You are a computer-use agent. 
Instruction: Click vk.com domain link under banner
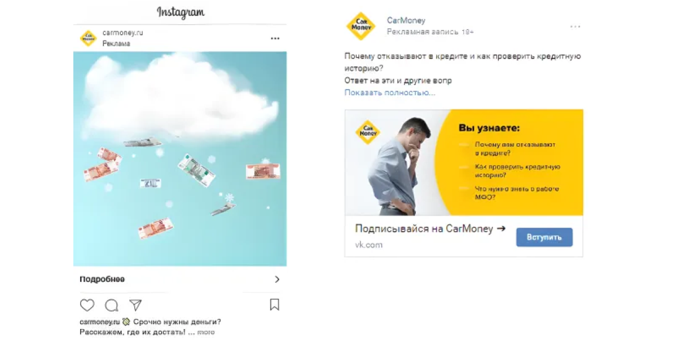pyautogui.click(x=368, y=245)
